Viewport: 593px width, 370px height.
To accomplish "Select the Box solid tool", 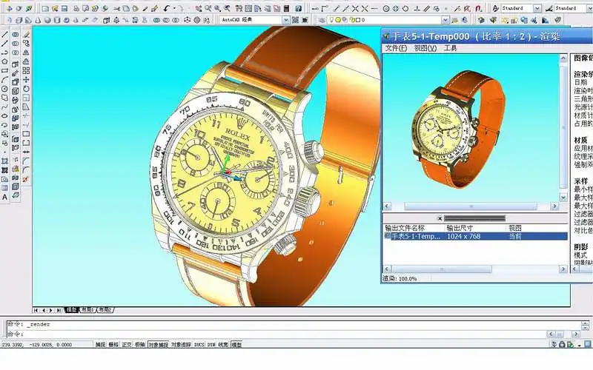I will pos(19,20).
